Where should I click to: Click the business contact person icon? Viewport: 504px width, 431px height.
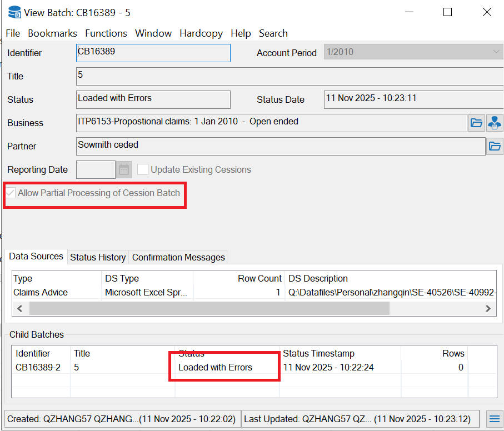(x=495, y=123)
